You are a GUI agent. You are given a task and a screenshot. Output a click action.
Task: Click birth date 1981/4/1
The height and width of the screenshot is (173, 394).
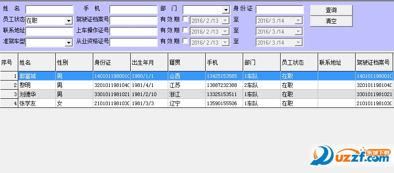(x=143, y=86)
